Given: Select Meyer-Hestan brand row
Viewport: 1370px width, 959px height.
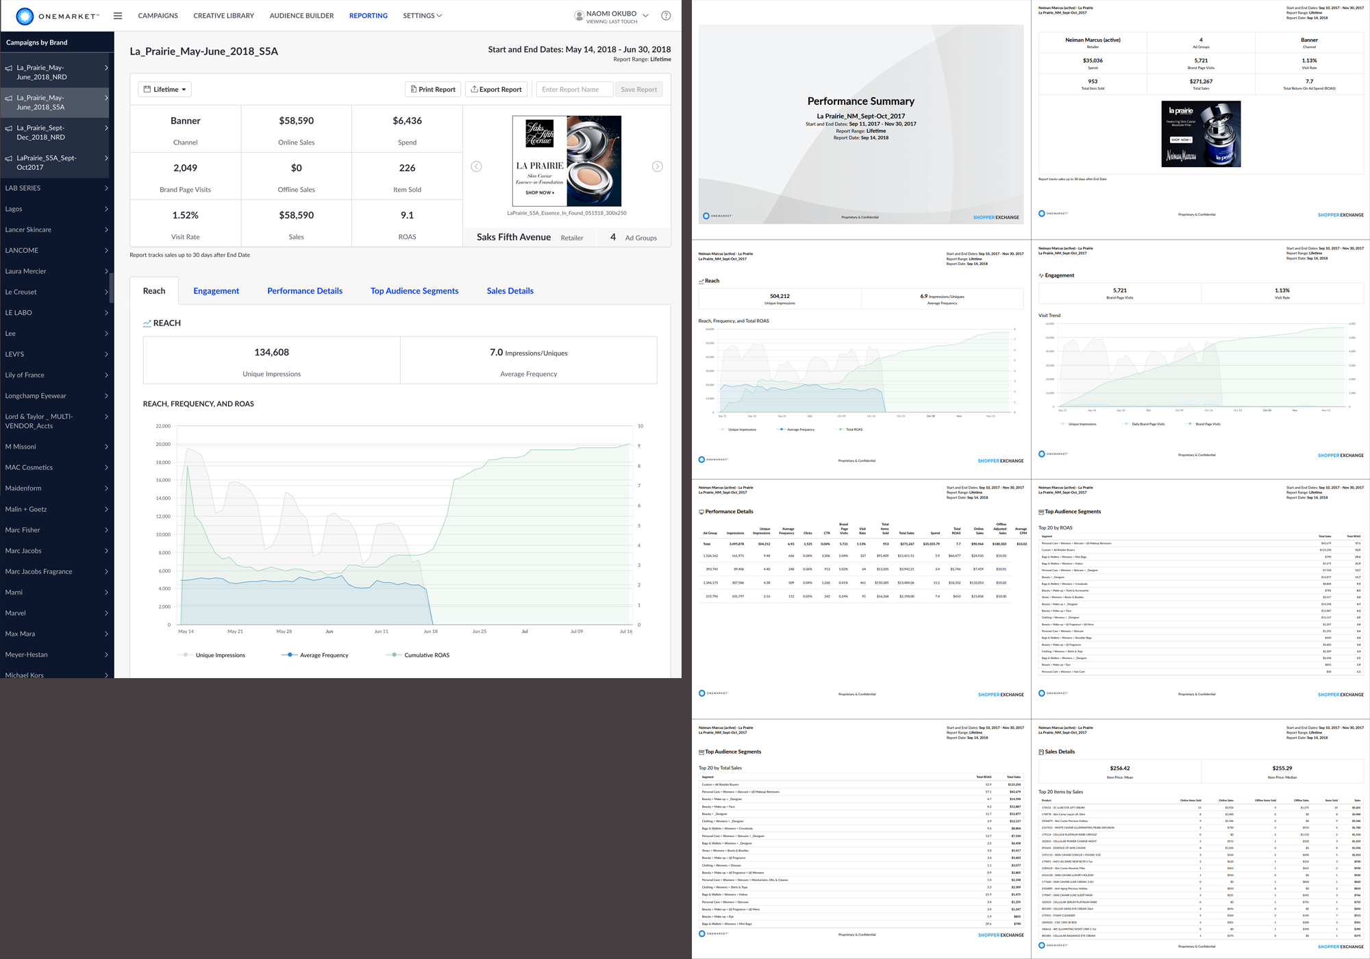Looking at the screenshot, I should 57,655.
